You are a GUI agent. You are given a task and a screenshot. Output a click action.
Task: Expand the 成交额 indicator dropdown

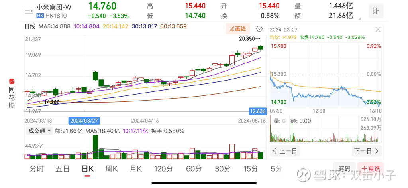point(39,131)
